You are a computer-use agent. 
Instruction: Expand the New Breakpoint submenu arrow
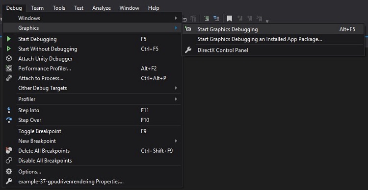point(176,141)
